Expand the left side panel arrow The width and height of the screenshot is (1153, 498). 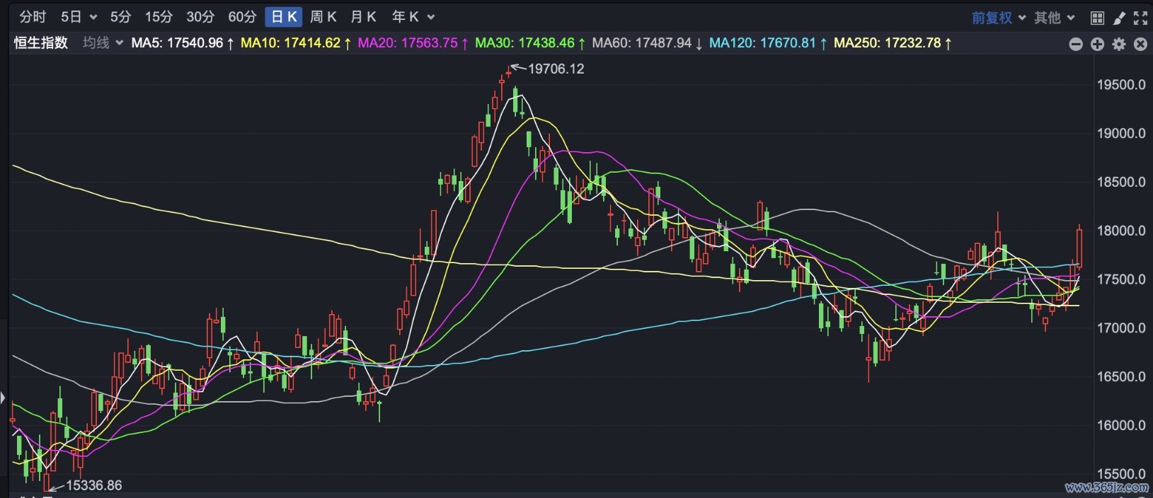pos(3,398)
